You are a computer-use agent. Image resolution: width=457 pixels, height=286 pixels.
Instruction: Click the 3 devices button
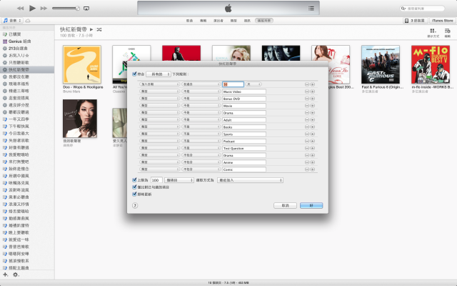pyautogui.click(x=416, y=21)
